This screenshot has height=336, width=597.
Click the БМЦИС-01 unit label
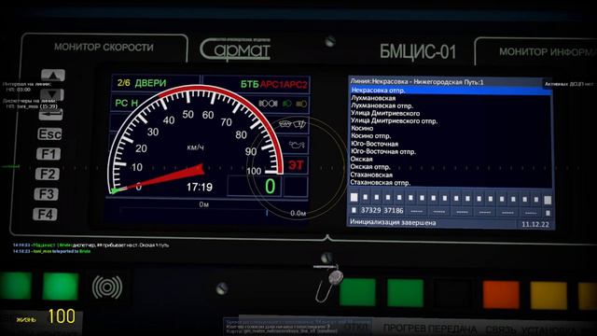(x=418, y=52)
